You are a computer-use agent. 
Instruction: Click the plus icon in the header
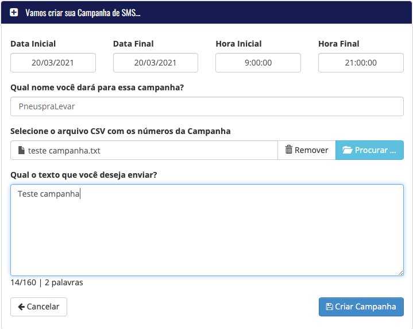tap(14, 13)
